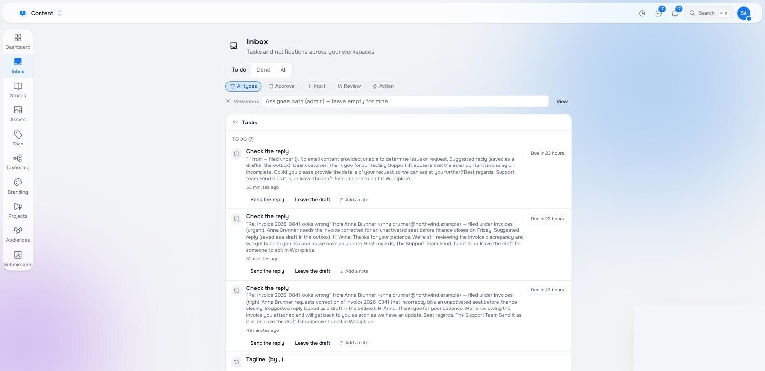Viewport: 765px width, 371px height.
Task: Open the recent history clock icon
Action: (x=642, y=13)
